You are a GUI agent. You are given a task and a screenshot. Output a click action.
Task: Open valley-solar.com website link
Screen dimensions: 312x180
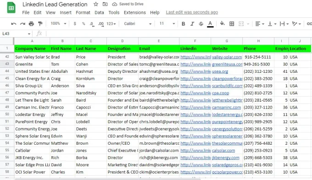pyautogui.click(x=227, y=57)
